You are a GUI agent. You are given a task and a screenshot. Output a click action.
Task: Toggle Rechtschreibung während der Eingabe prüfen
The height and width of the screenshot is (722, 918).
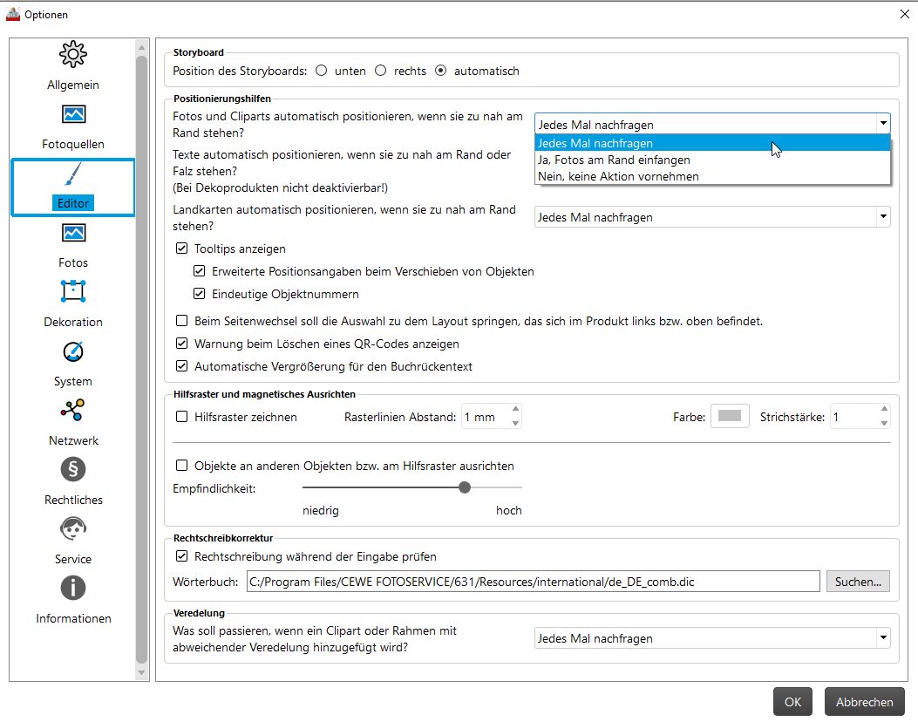[181, 556]
